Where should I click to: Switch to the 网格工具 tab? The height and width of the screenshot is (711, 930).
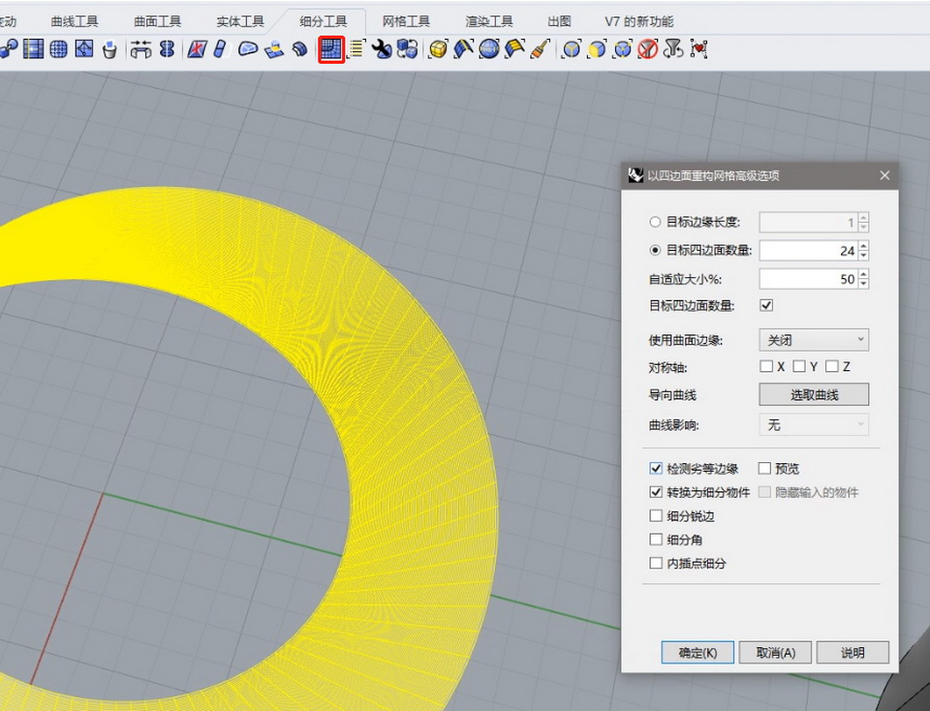tap(407, 21)
